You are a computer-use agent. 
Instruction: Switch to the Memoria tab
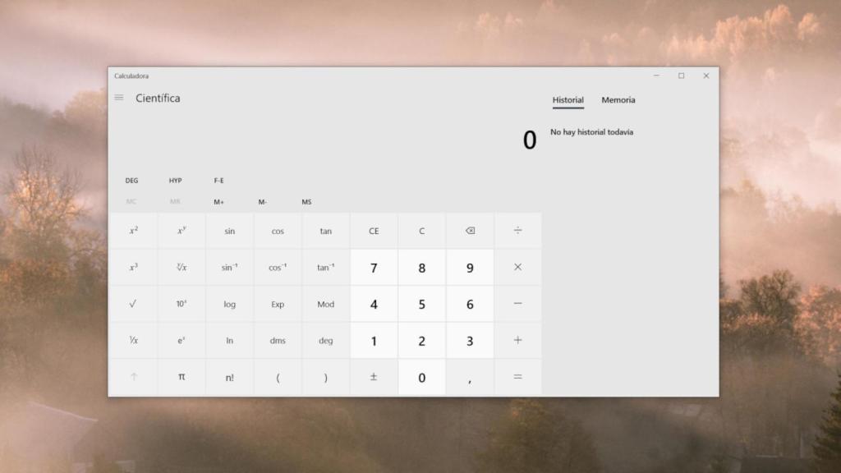click(618, 99)
